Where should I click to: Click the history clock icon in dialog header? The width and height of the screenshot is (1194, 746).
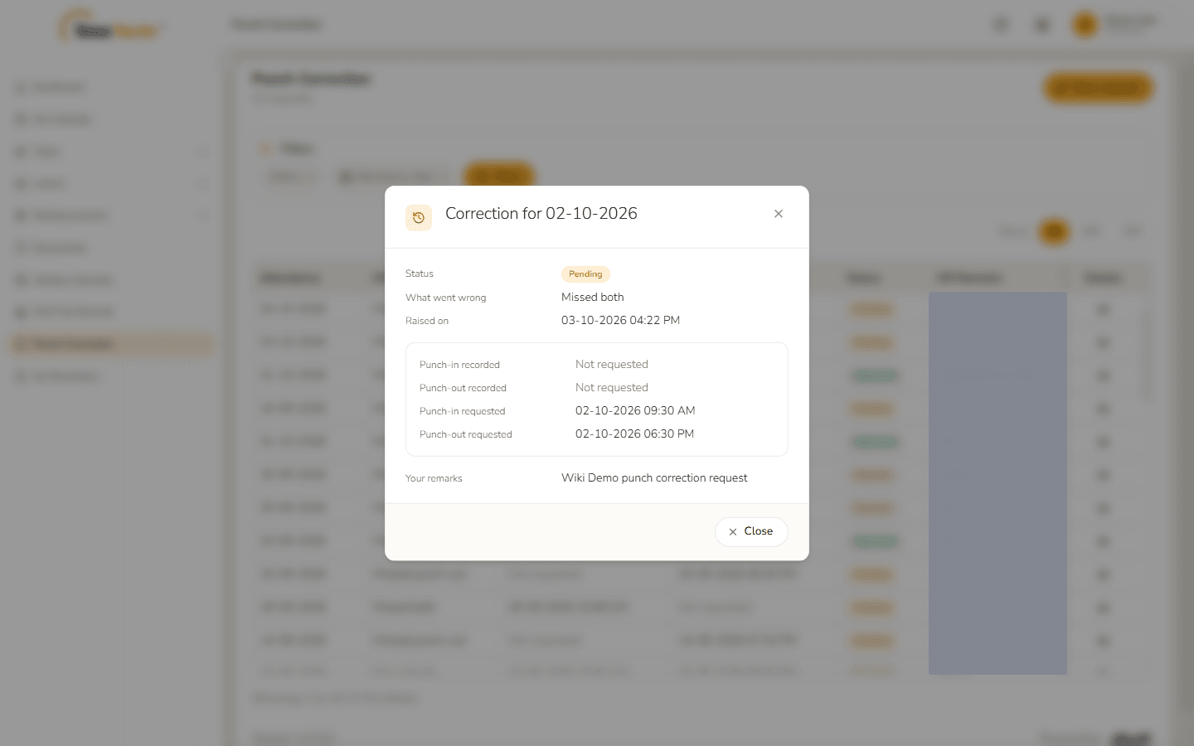[419, 217]
